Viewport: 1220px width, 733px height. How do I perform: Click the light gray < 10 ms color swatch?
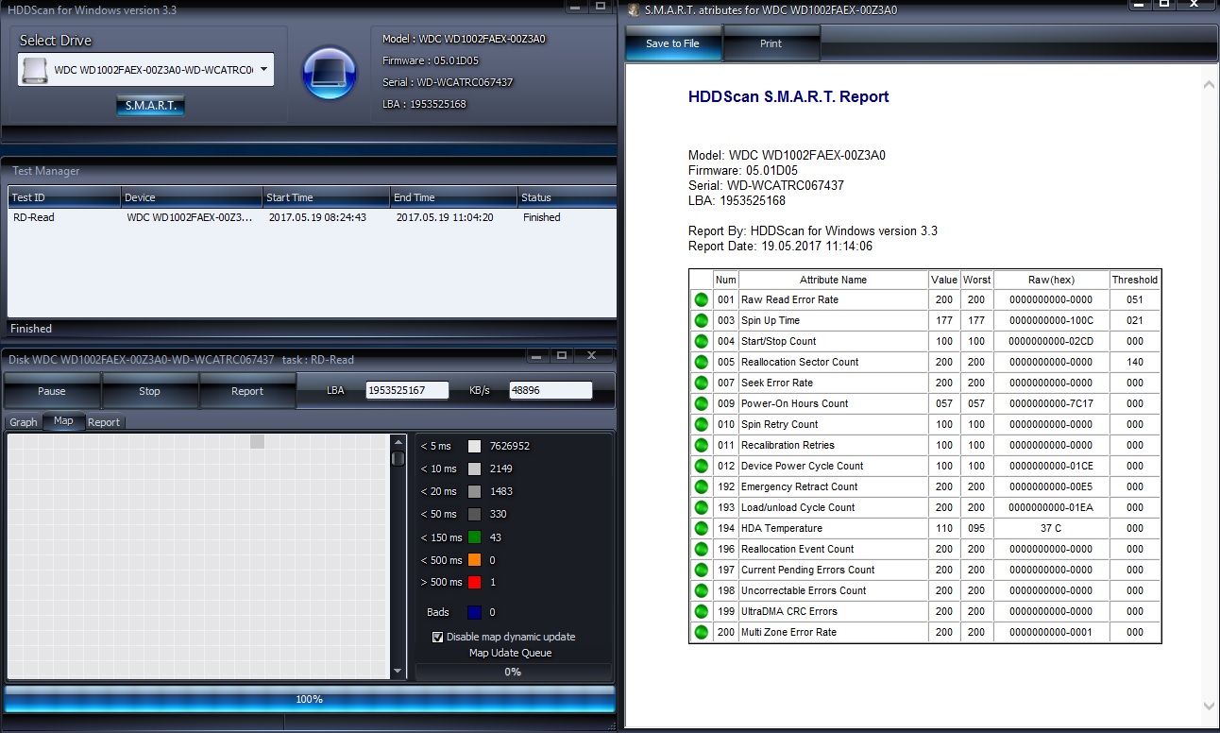pyautogui.click(x=474, y=469)
